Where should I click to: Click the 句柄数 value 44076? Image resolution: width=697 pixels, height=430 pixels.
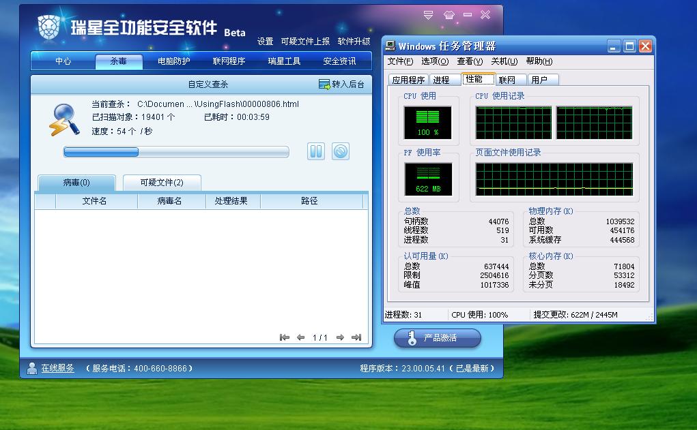coord(498,221)
